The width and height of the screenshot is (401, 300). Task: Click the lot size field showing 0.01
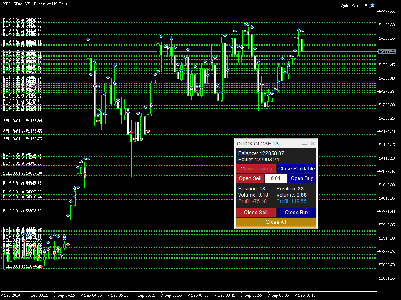click(x=276, y=178)
